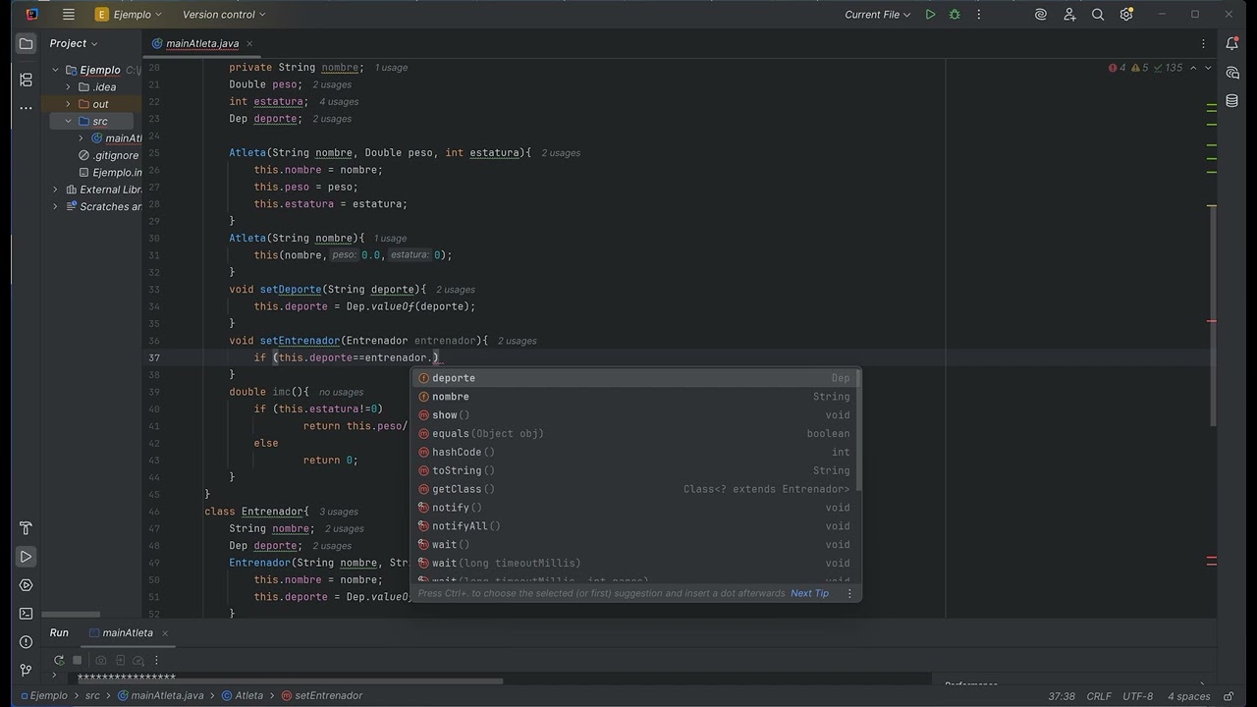Open the Problems tool window icon
The image size is (1257, 707).
pos(26,642)
